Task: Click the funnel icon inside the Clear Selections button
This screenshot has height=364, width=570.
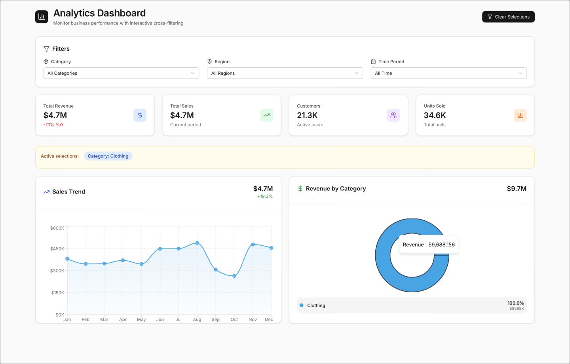Action: coord(489,17)
